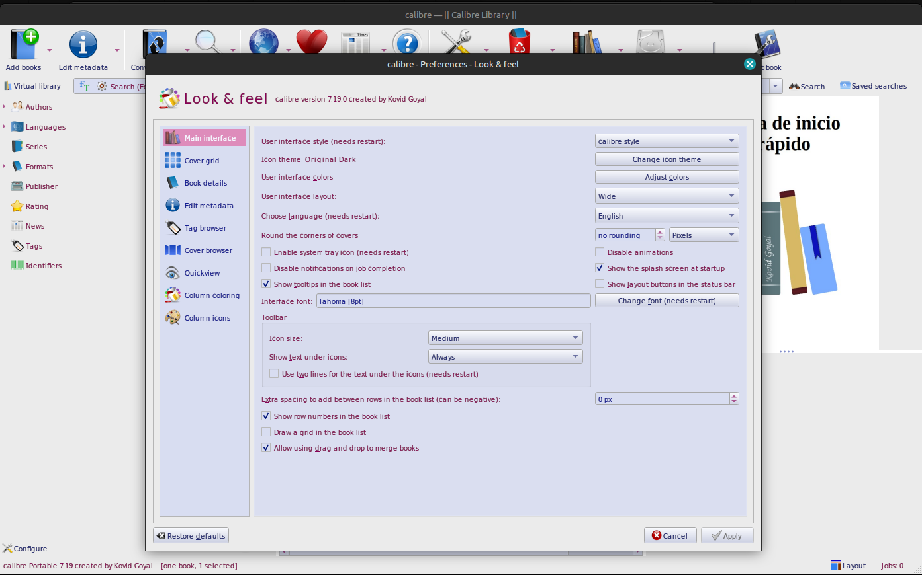Click the binoculars Search button

807,86
